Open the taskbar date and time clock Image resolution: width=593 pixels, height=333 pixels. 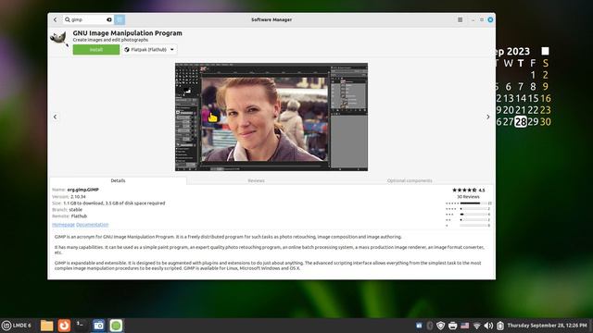(548, 325)
